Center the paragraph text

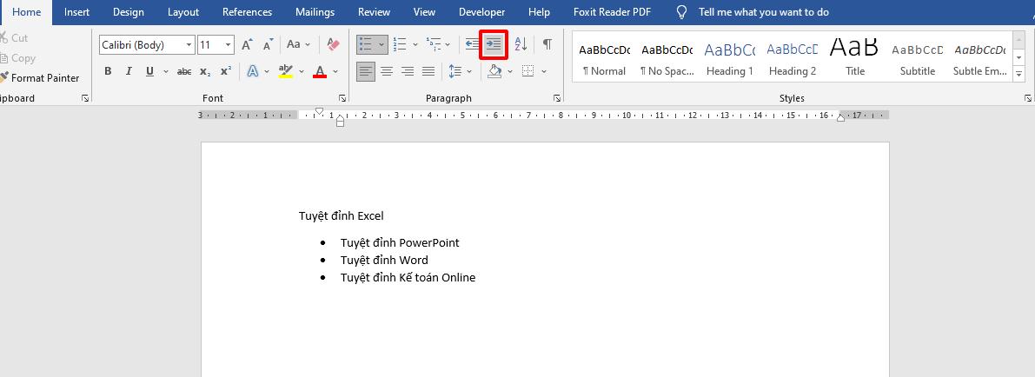point(387,71)
